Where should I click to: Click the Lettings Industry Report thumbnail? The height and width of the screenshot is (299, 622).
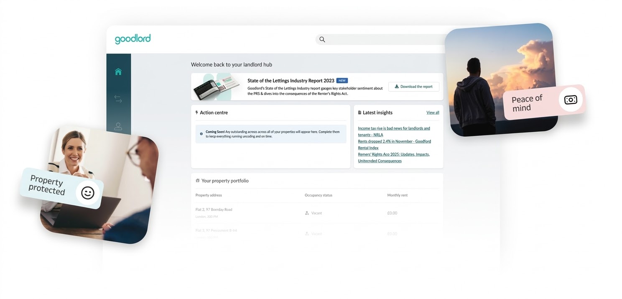point(217,87)
